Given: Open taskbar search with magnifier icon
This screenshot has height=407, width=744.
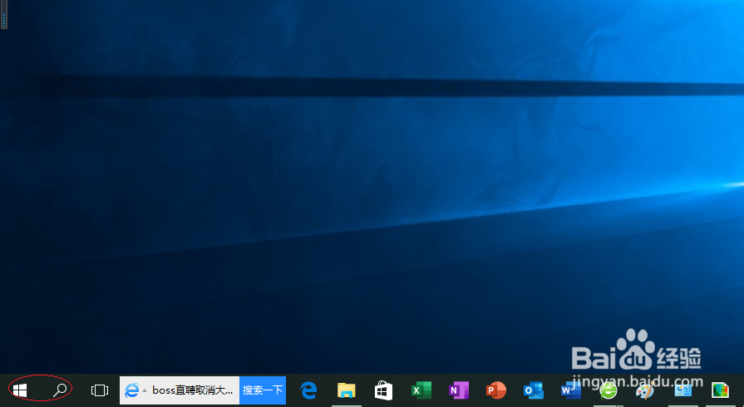Looking at the screenshot, I should (59, 390).
